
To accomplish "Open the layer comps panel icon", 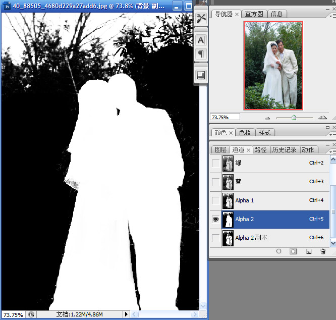I will point(201,75).
